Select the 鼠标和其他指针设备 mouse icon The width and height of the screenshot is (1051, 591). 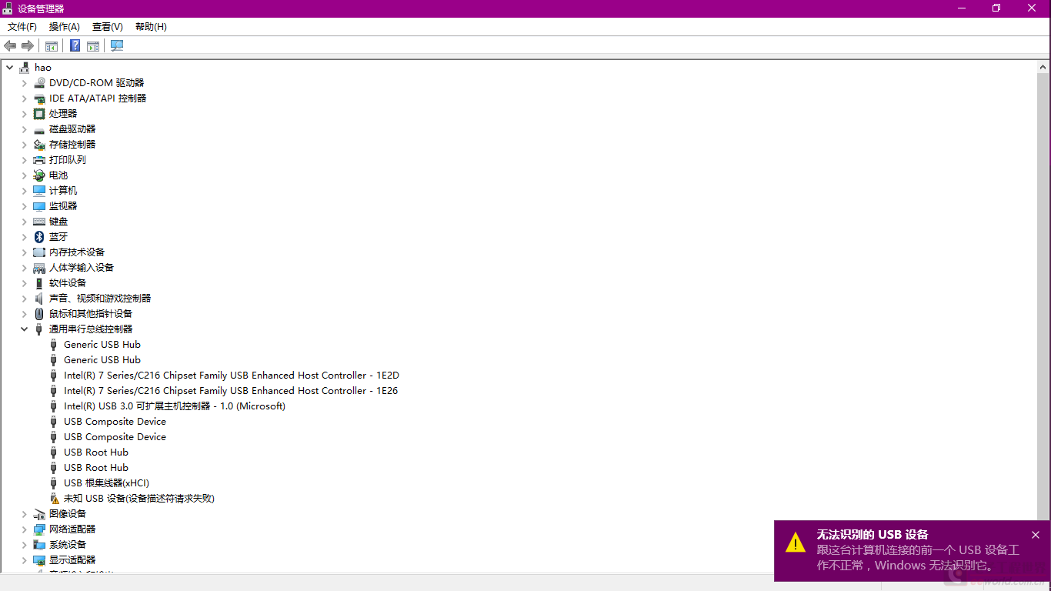pyautogui.click(x=39, y=314)
